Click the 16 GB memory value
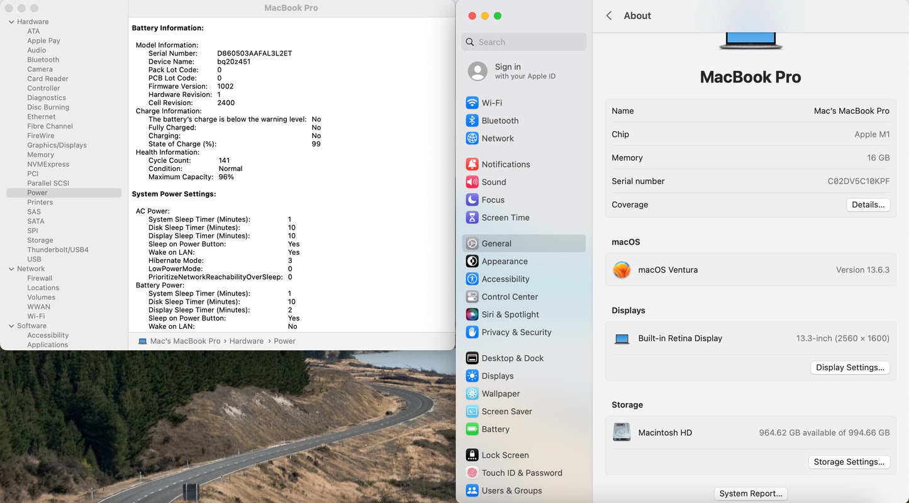The image size is (909, 503). [x=878, y=158]
